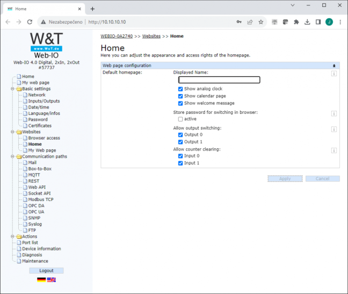Open Date/time settings page
The width and height of the screenshot is (348, 294).
pyautogui.click(x=39, y=107)
